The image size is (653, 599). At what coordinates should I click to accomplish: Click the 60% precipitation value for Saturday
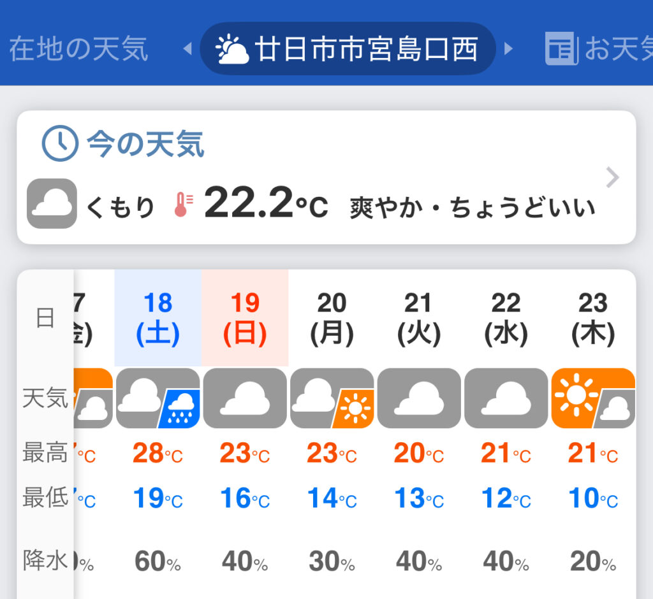pos(158,561)
